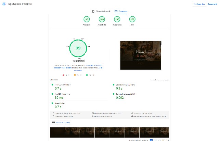219x141 pixels.
Task: Jump to the SEO 100 score gauge
Action: coord(132,19)
